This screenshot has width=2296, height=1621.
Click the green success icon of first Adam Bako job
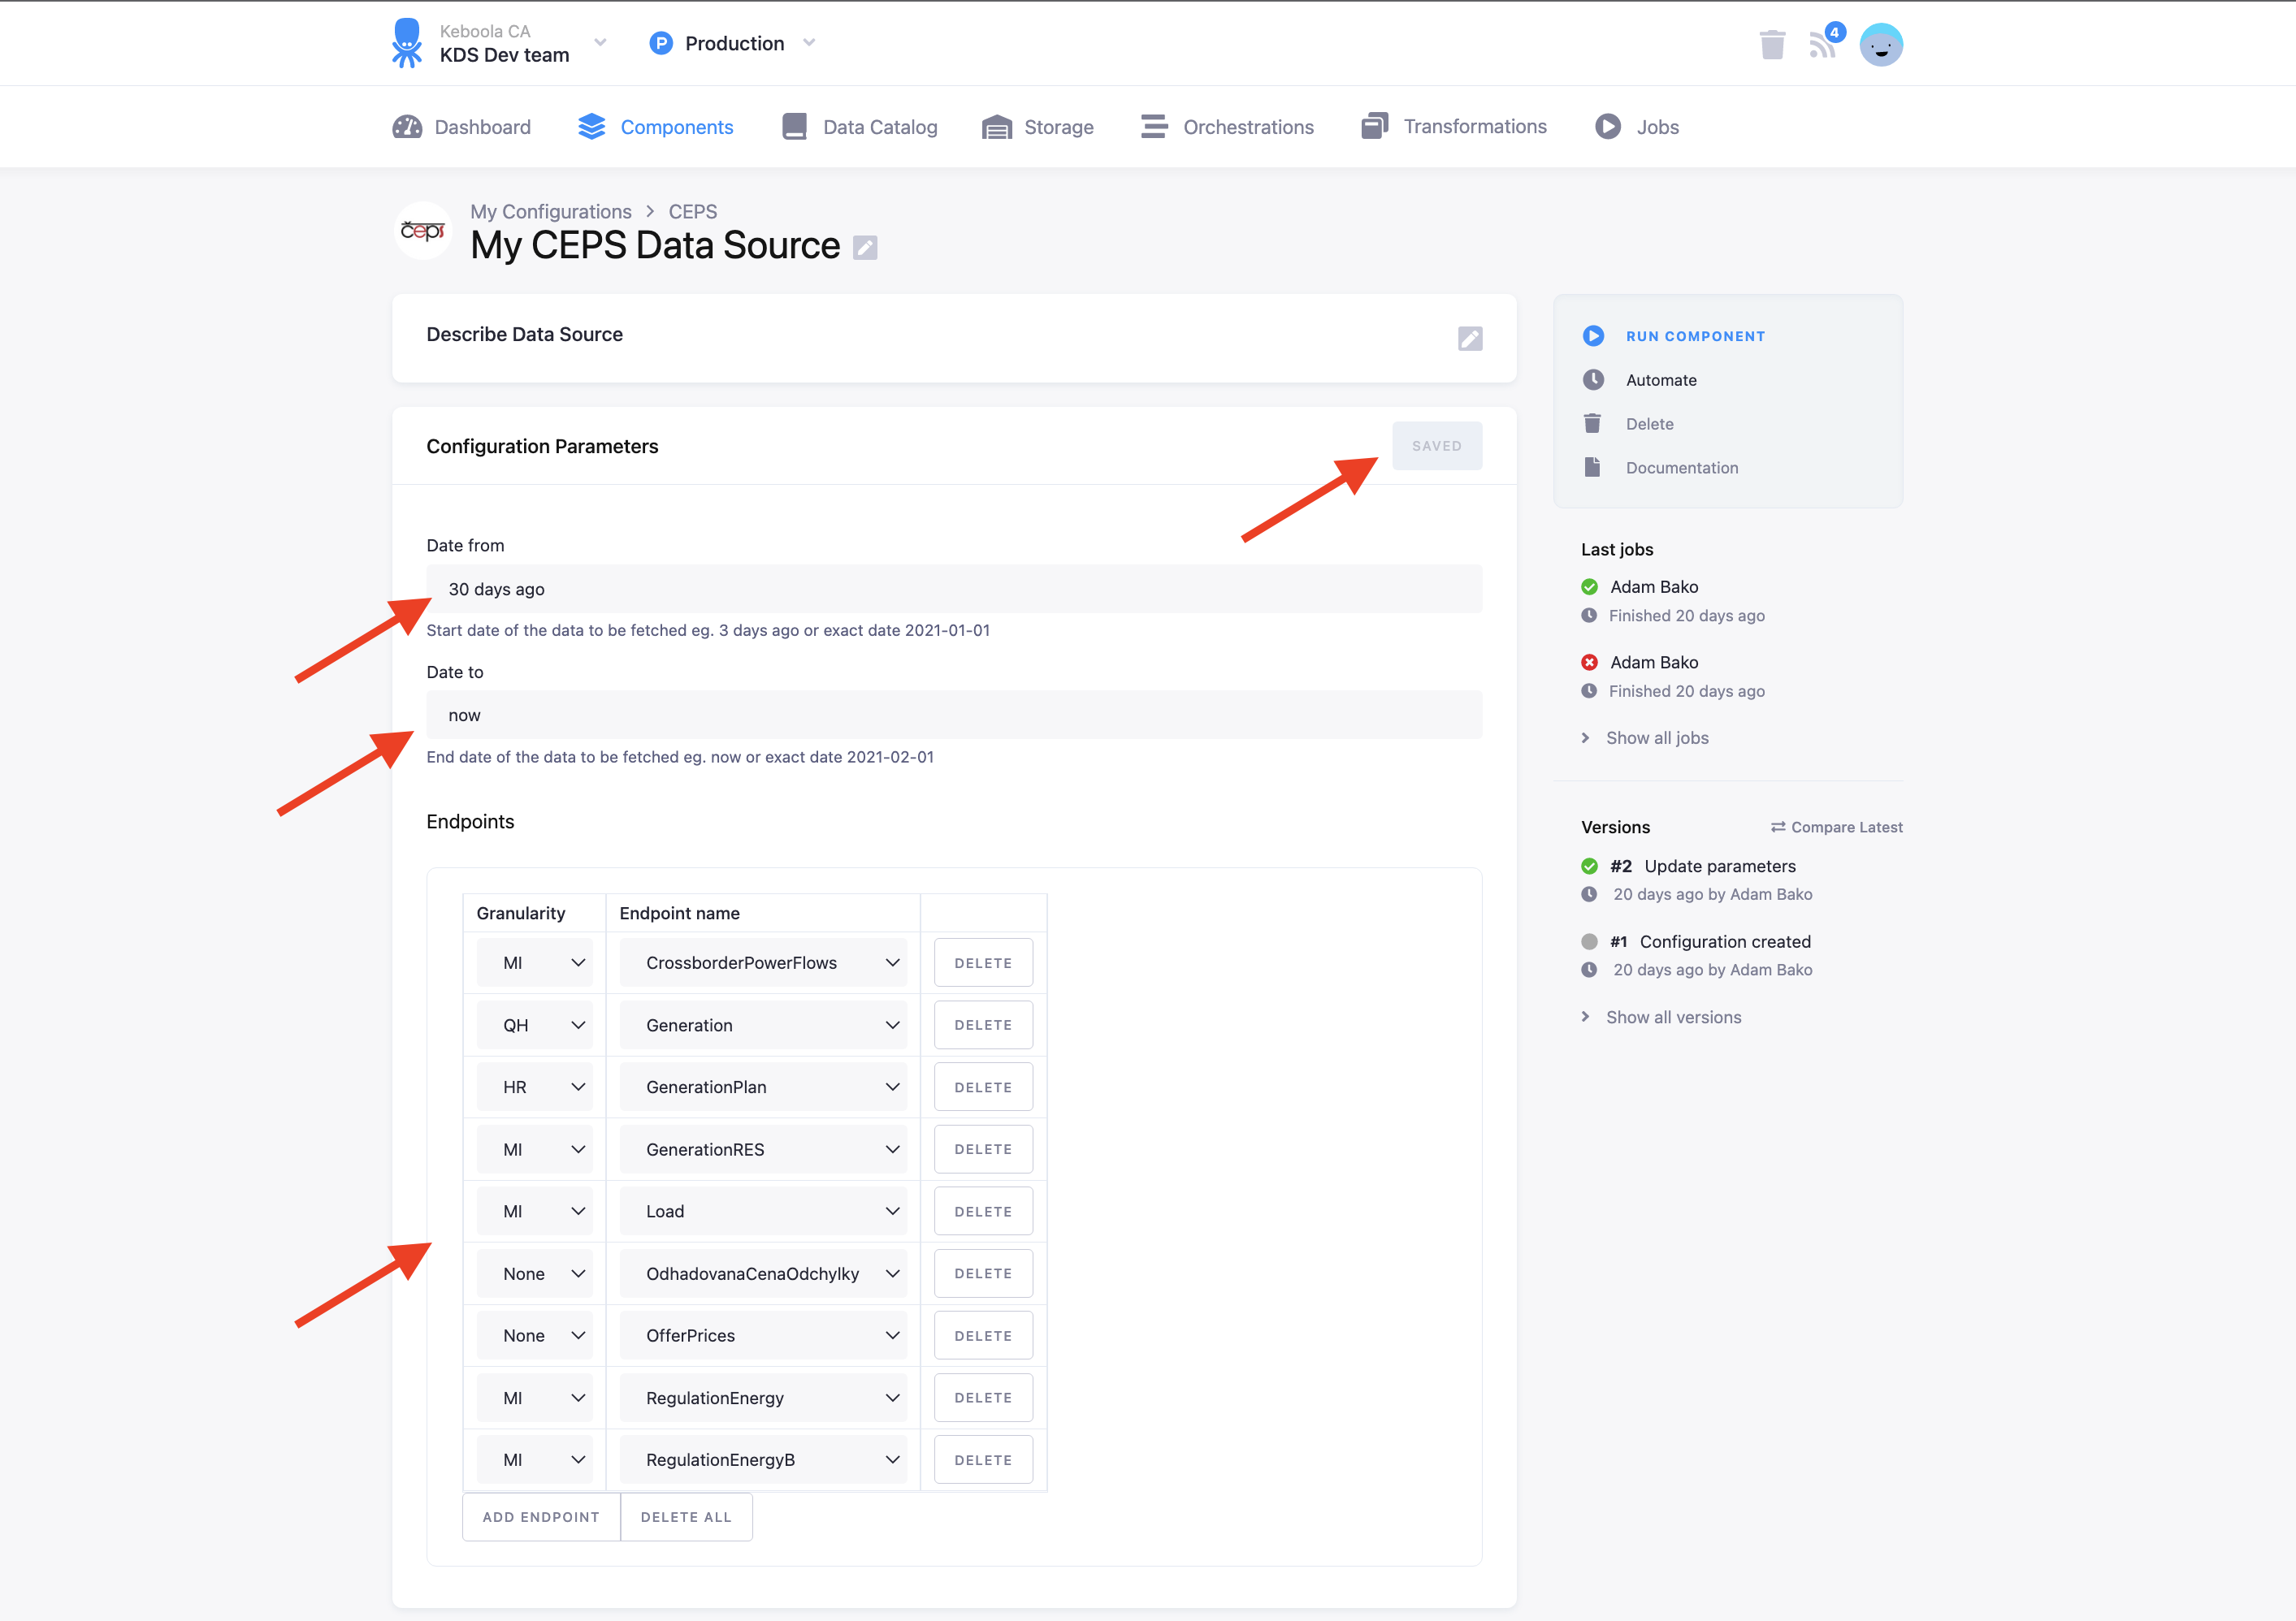click(1589, 586)
